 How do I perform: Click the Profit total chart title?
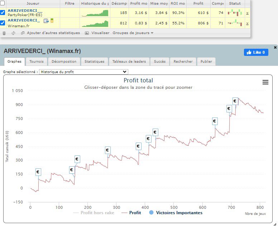click(138, 80)
